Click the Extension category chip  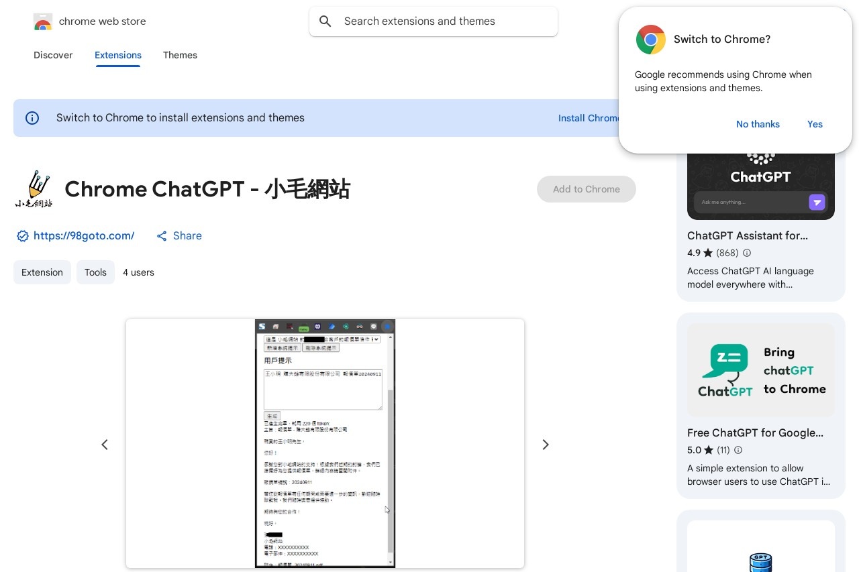(42, 272)
